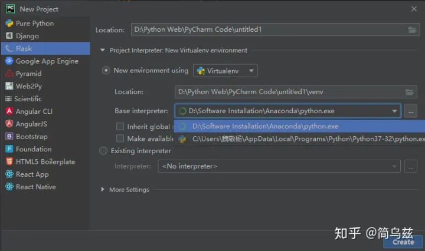Screen dimensions: 425x251
Task: Select React Native project type
Action: [45, 187]
